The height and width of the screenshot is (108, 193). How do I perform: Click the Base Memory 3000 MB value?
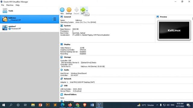pyautogui.click(x=75, y=29)
